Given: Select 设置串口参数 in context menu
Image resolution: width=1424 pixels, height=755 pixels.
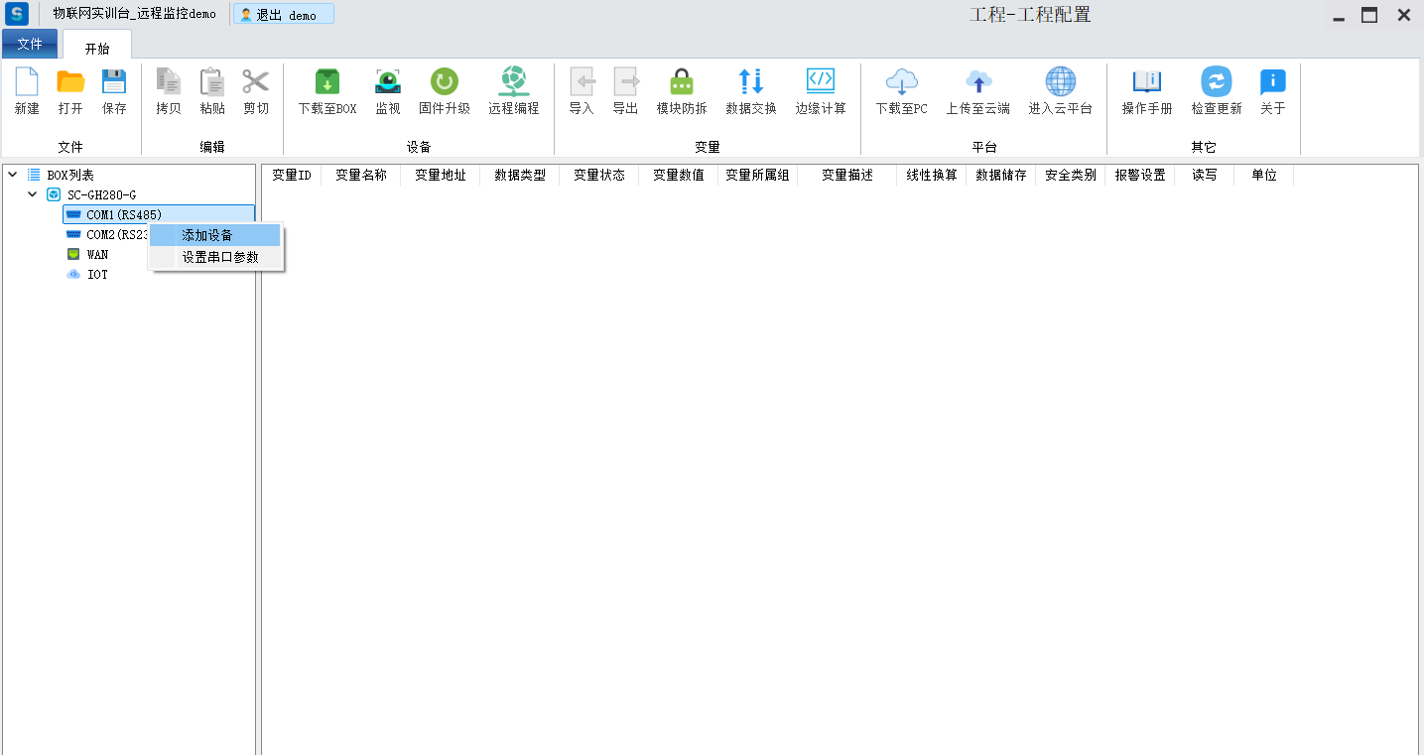Looking at the screenshot, I should pos(219,257).
